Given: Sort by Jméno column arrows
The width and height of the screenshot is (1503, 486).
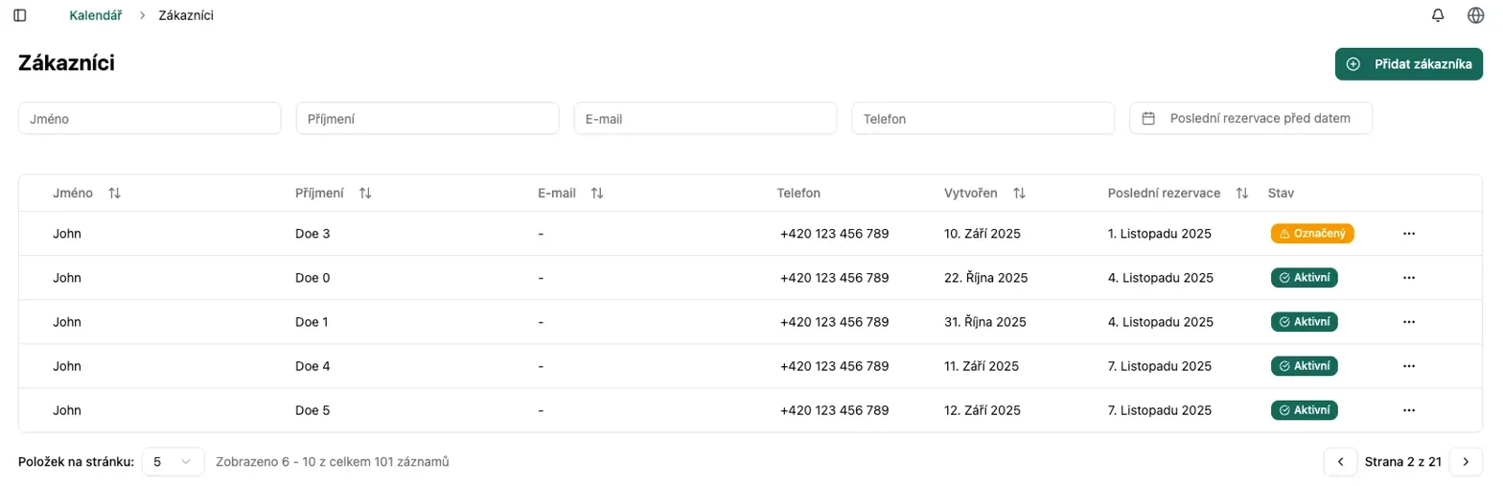Looking at the screenshot, I should tap(115, 193).
